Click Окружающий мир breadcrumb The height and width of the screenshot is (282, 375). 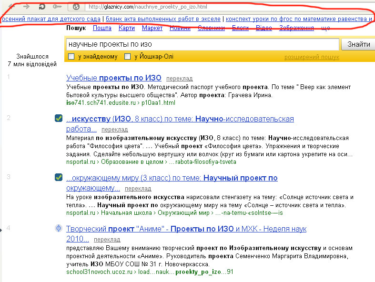(183, 213)
